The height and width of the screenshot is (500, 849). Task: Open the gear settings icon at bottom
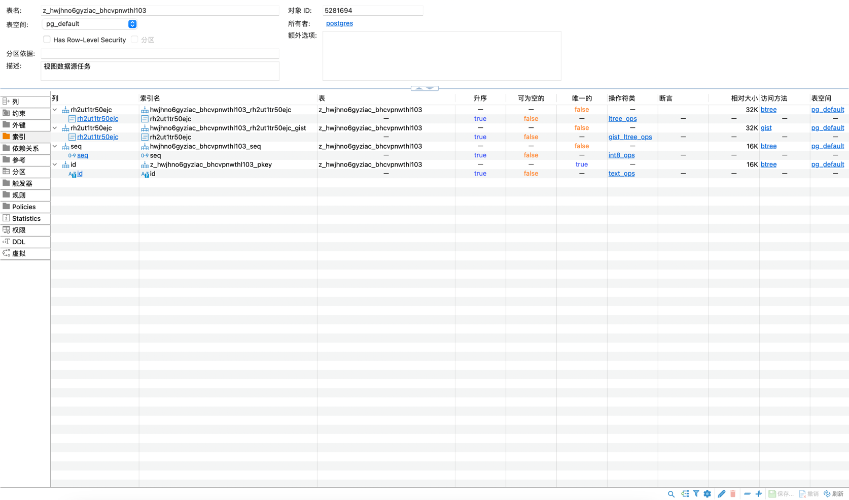[x=707, y=493]
